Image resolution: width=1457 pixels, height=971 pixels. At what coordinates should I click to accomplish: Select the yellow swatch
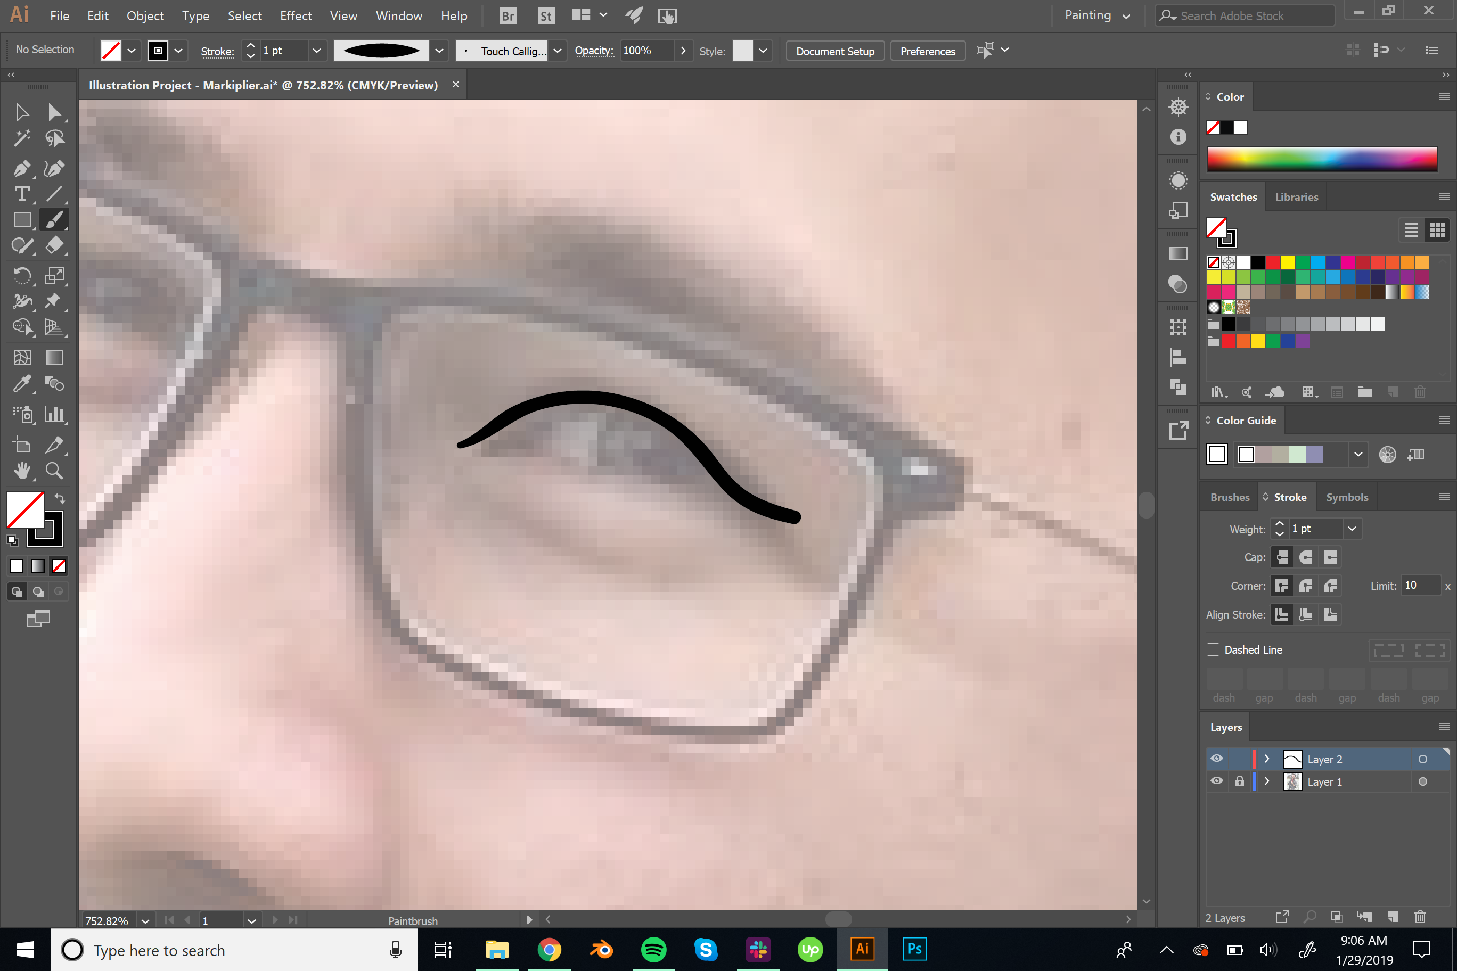1287,262
